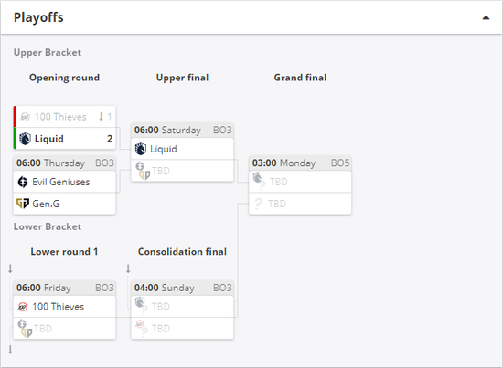Click the Liquid logo in opening round
The height and width of the screenshot is (368, 503).
[25, 139]
